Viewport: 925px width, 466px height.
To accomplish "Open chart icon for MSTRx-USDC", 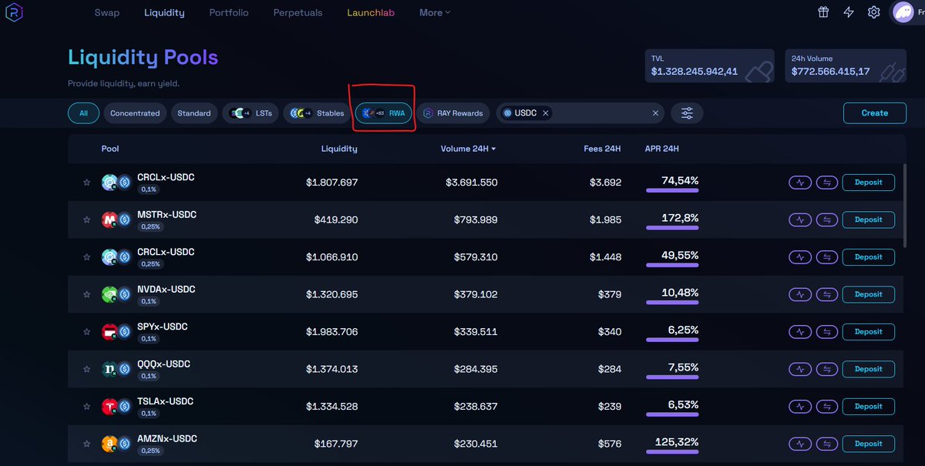I will (x=800, y=220).
